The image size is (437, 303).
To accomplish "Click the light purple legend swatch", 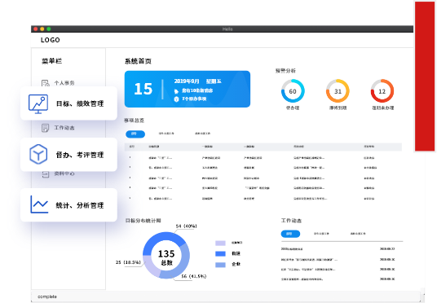I will point(220,243).
